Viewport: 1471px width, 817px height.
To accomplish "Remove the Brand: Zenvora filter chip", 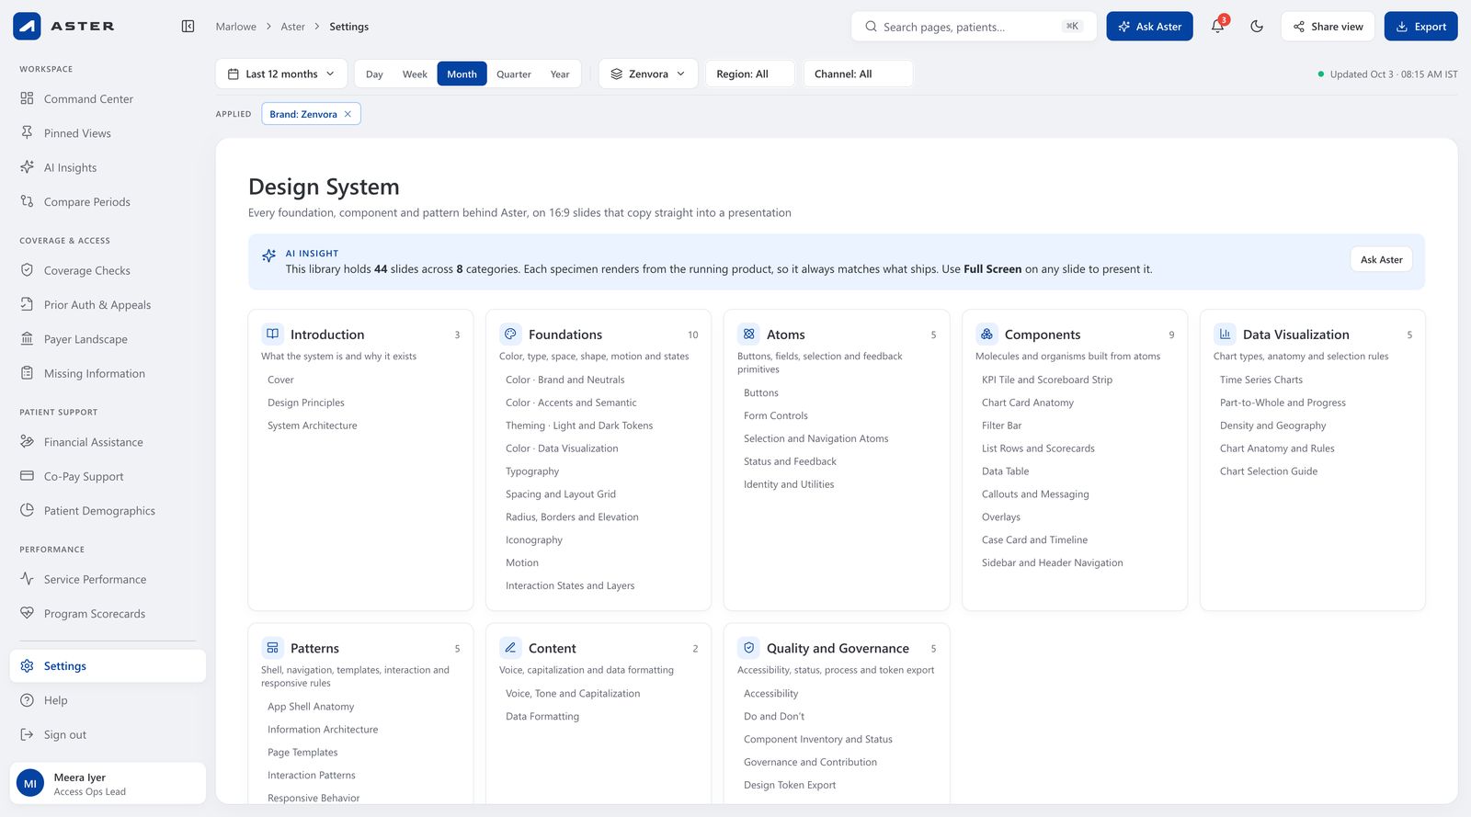I will 348,114.
